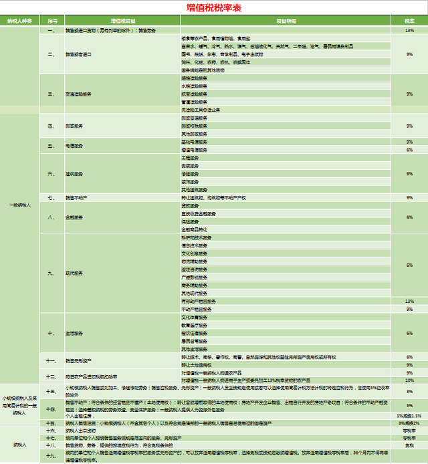The height and width of the screenshot is (464, 428).
Task: Click the 信息技术服务 detail cell
Action: point(286,245)
